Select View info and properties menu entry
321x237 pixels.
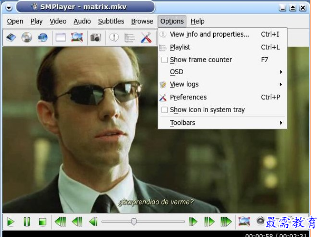222,34
